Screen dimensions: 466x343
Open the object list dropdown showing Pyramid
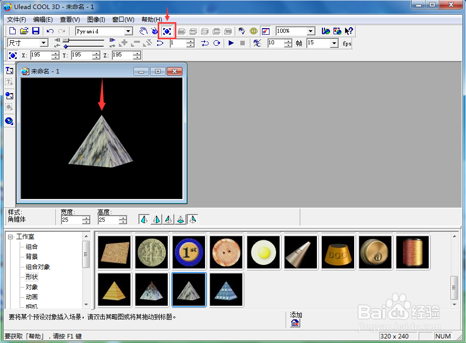128,31
